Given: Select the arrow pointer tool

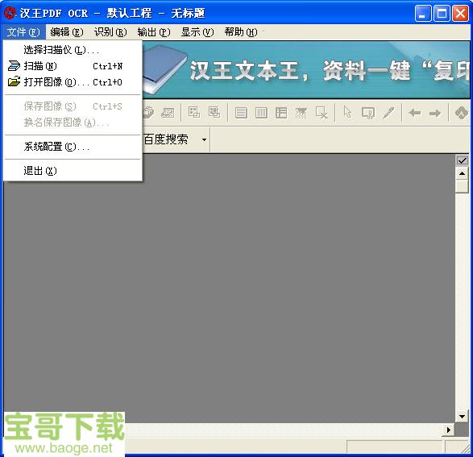Looking at the screenshot, I should pyautogui.click(x=348, y=112).
